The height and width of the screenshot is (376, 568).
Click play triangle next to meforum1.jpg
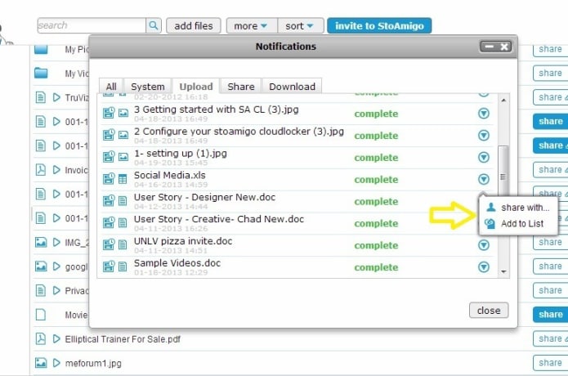click(56, 362)
